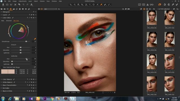Expand the Black & White panel
180x101 pixels.
click(1, 91)
